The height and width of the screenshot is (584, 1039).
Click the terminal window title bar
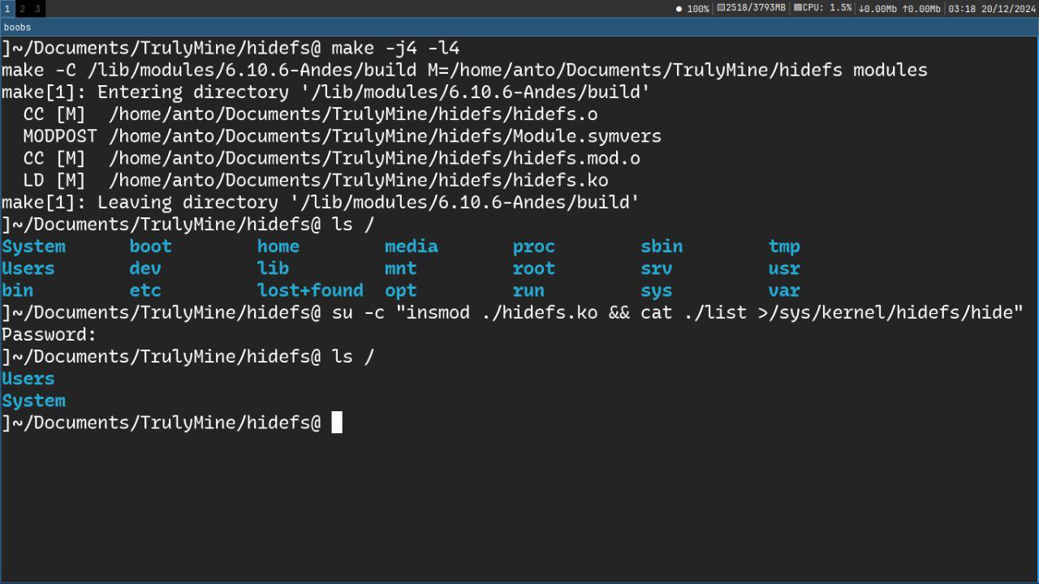click(519, 27)
